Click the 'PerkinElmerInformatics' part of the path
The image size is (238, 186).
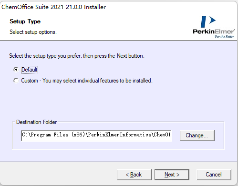click(119, 135)
